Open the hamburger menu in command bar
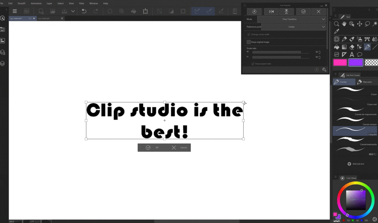The width and height of the screenshot is (378, 223). (15, 11)
